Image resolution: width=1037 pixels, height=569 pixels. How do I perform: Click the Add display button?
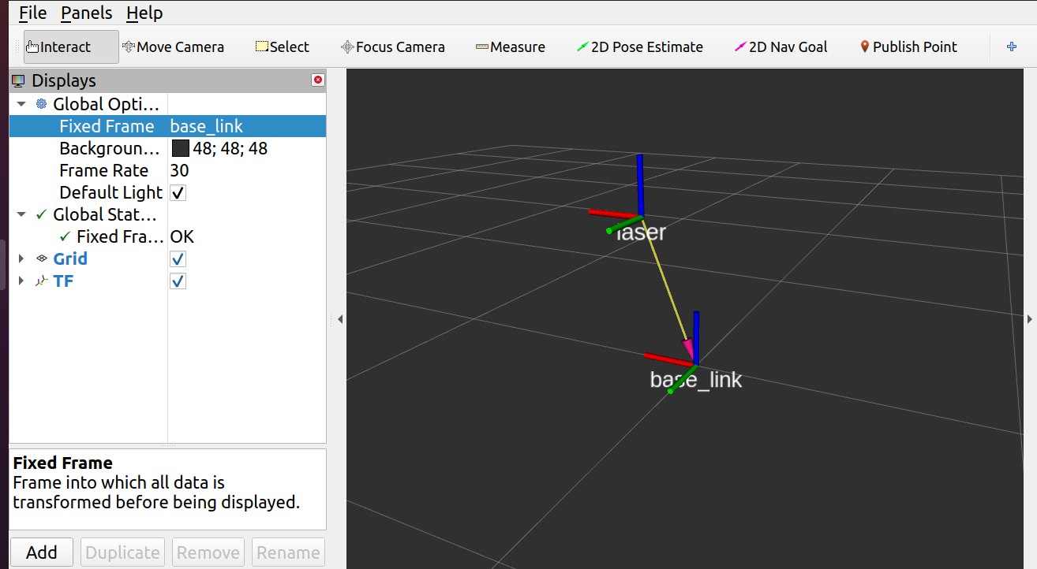[41, 552]
